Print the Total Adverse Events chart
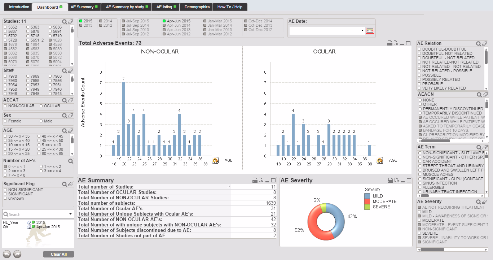The image size is (493, 260). (x=390, y=43)
